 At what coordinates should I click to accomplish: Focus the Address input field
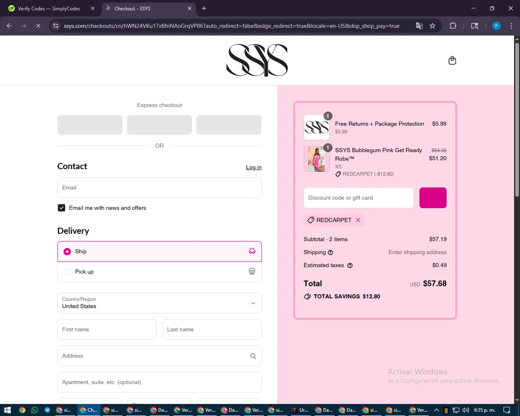[159, 356]
